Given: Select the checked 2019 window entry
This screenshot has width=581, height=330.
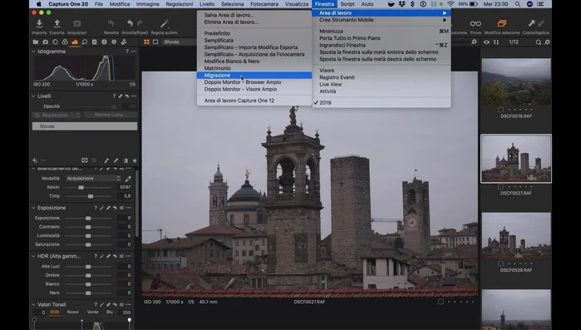Looking at the screenshot, I should click(x=382, y=102).
